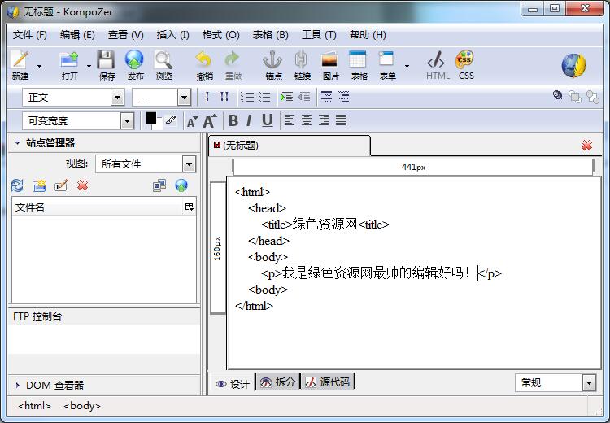Open the 文件 (F) menu
610x423 pixels.
coord(29,35)
